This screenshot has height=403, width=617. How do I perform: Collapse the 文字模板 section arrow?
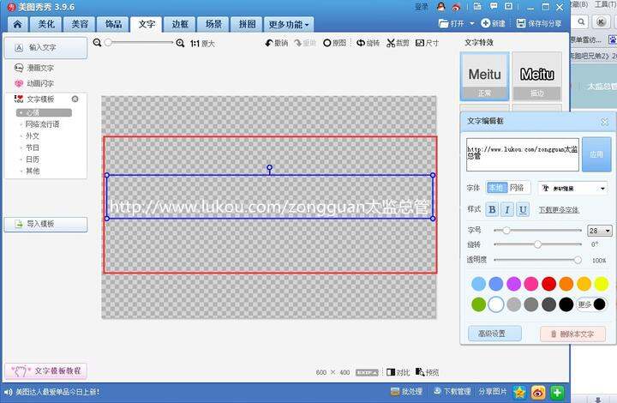pos(75,99)
